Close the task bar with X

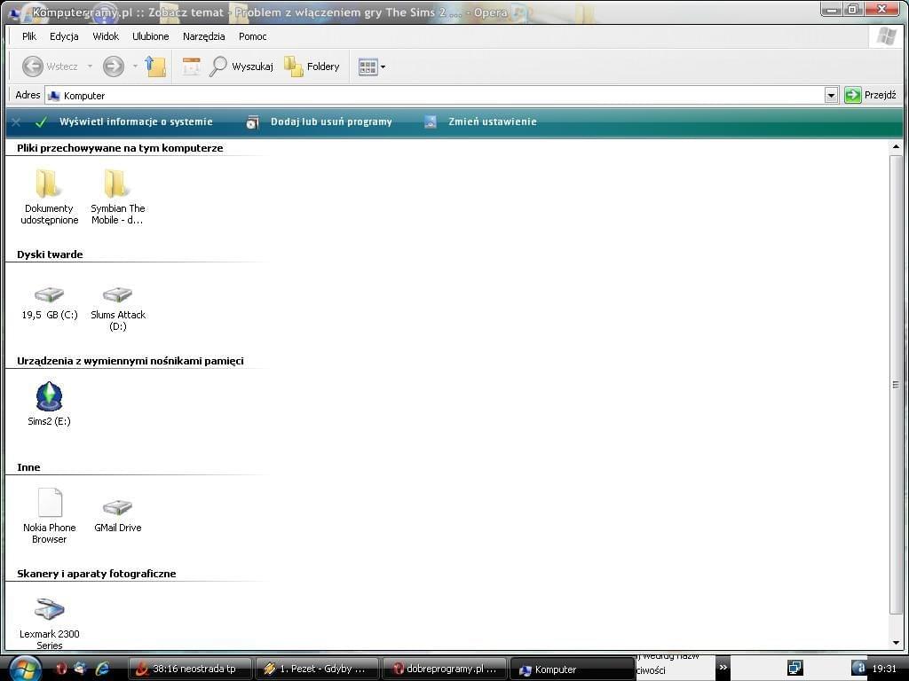(x=16, y=122)
